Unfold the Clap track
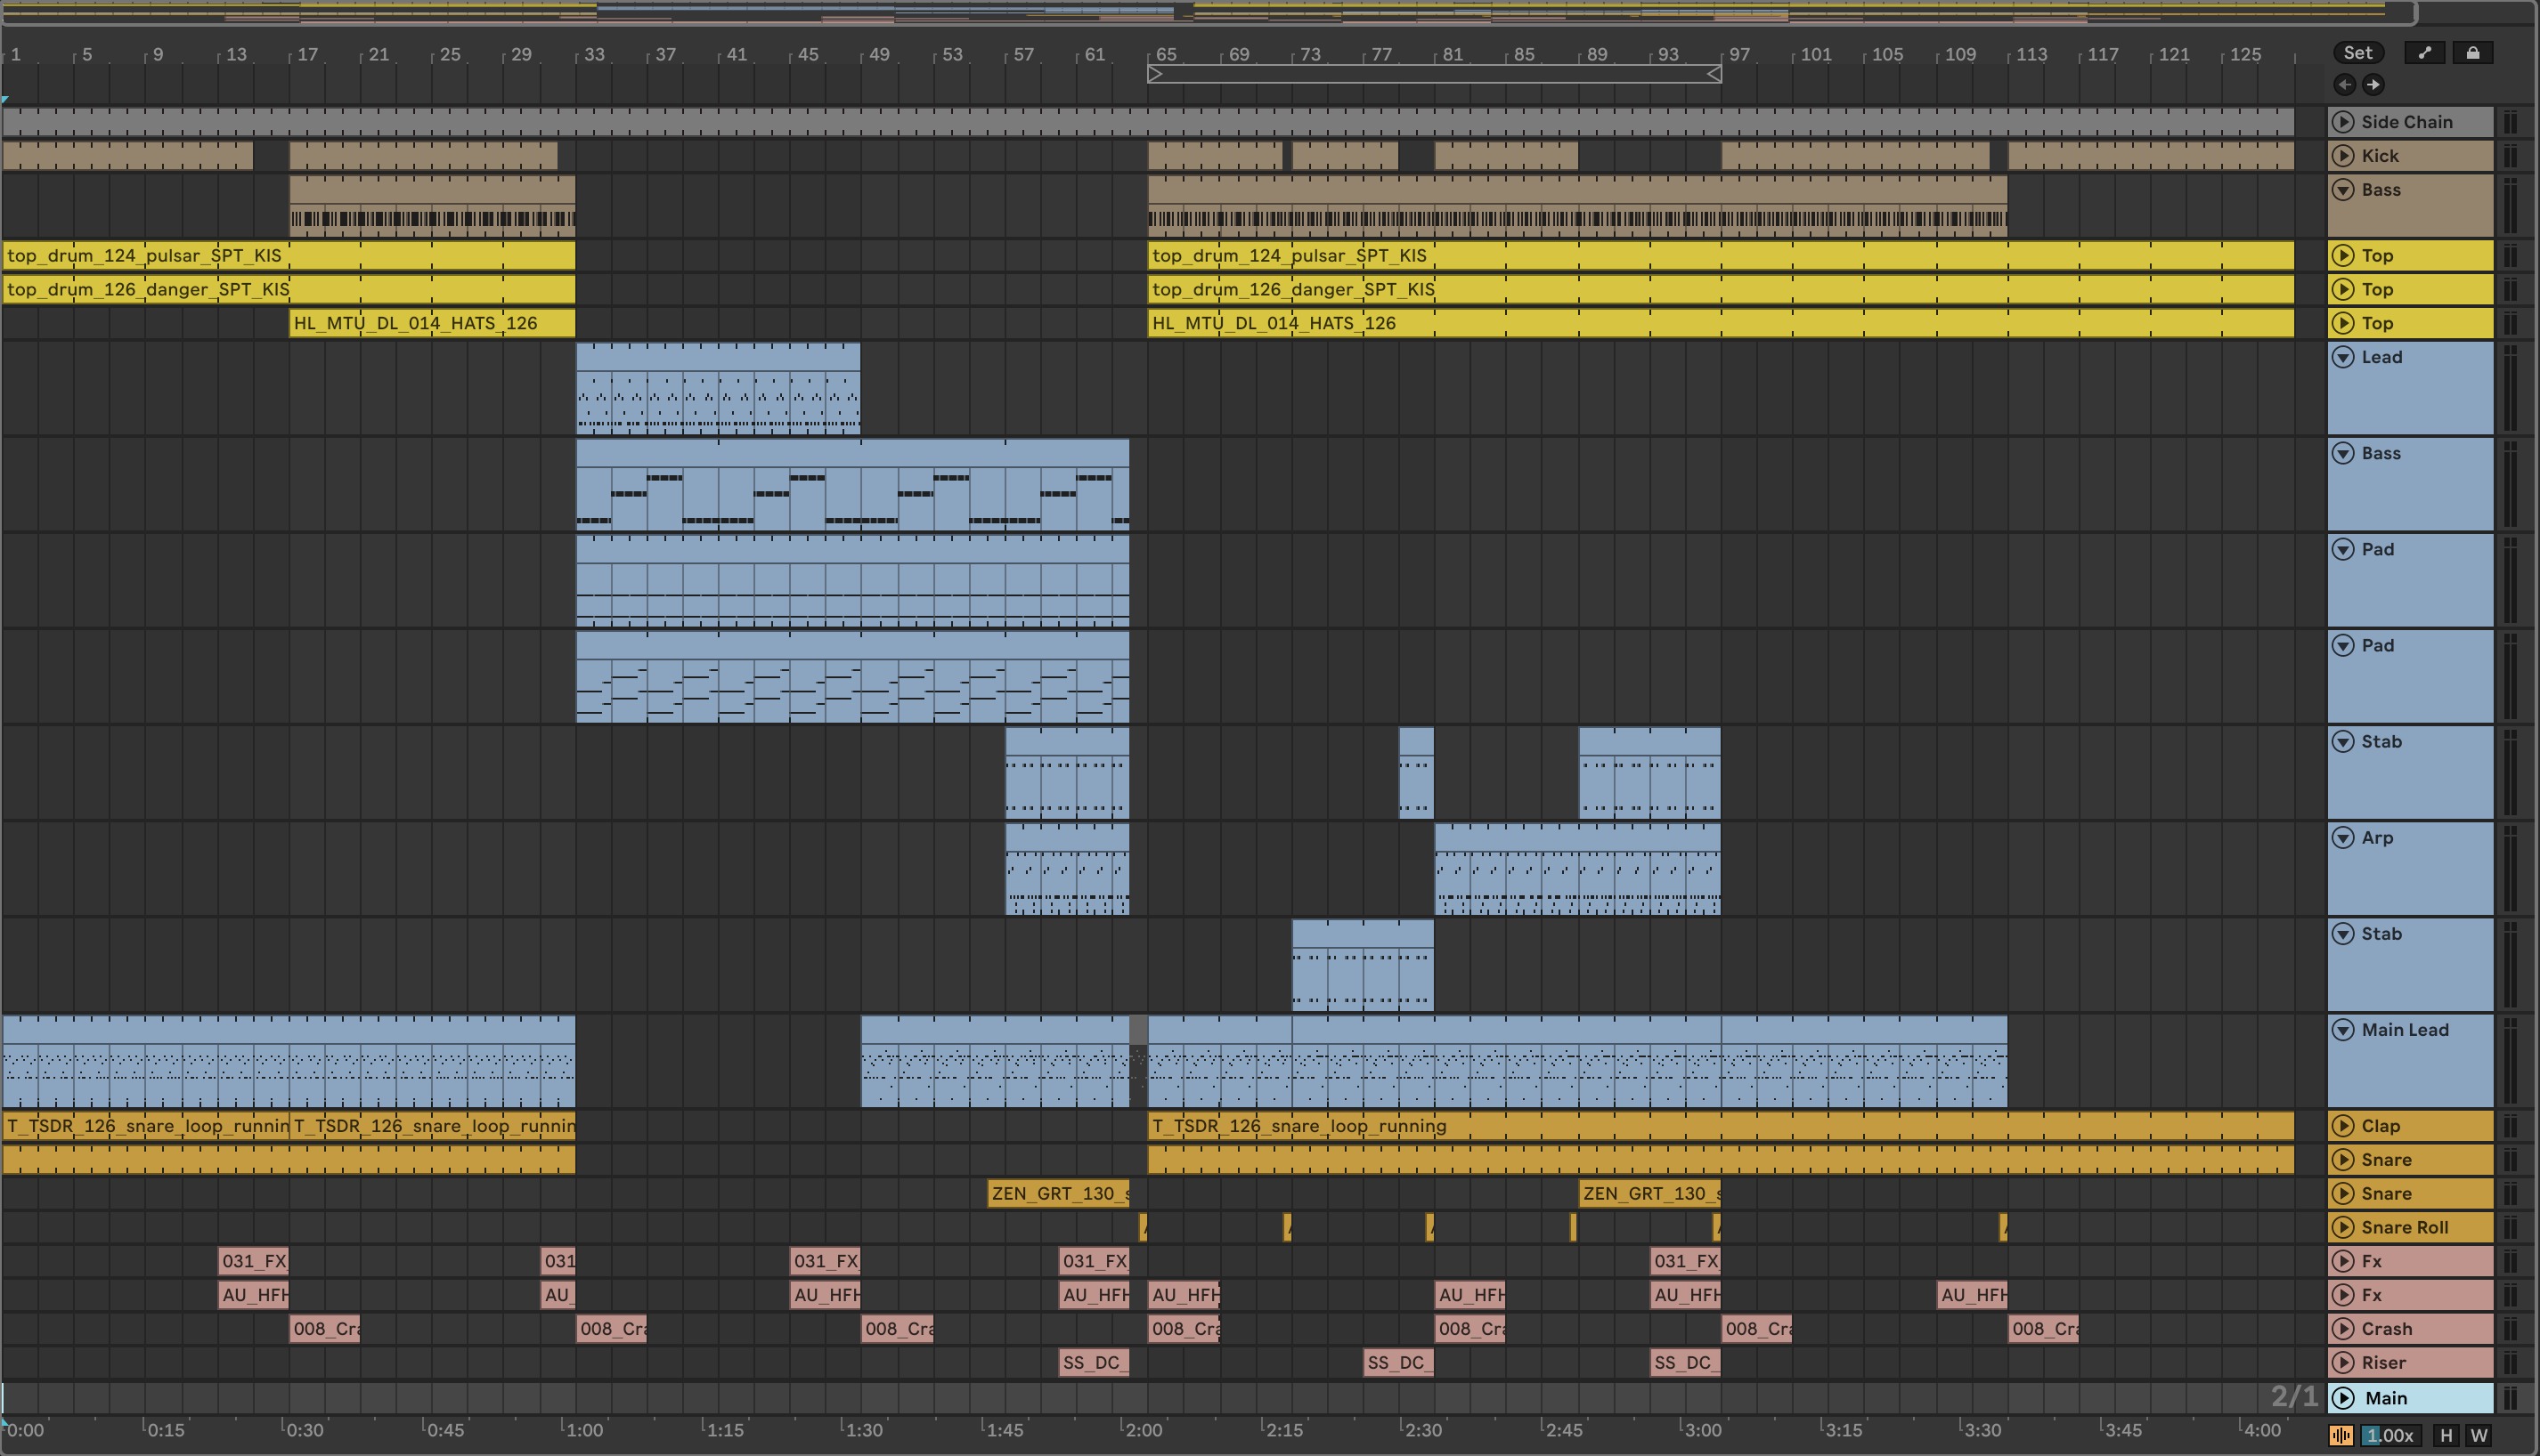This screenshot has width=2540, height=1456. (2343, 1126)
